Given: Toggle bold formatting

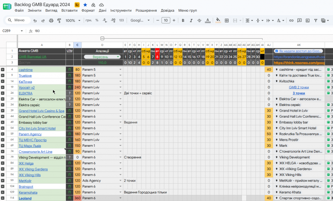Looking at the screenshot, I should pyautogui.click(x=183, y=20).
